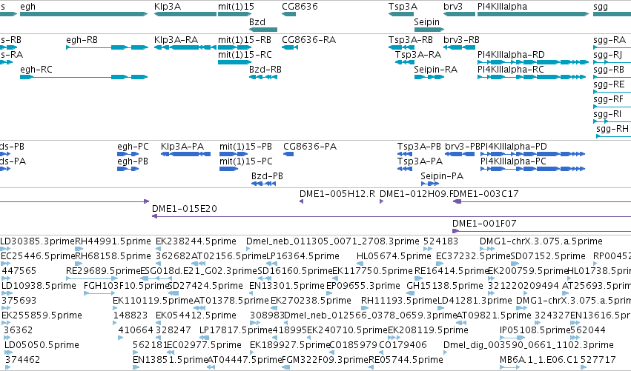
Task: Select the DME1-003C17 clone label
Action: [x=486, y=194]
